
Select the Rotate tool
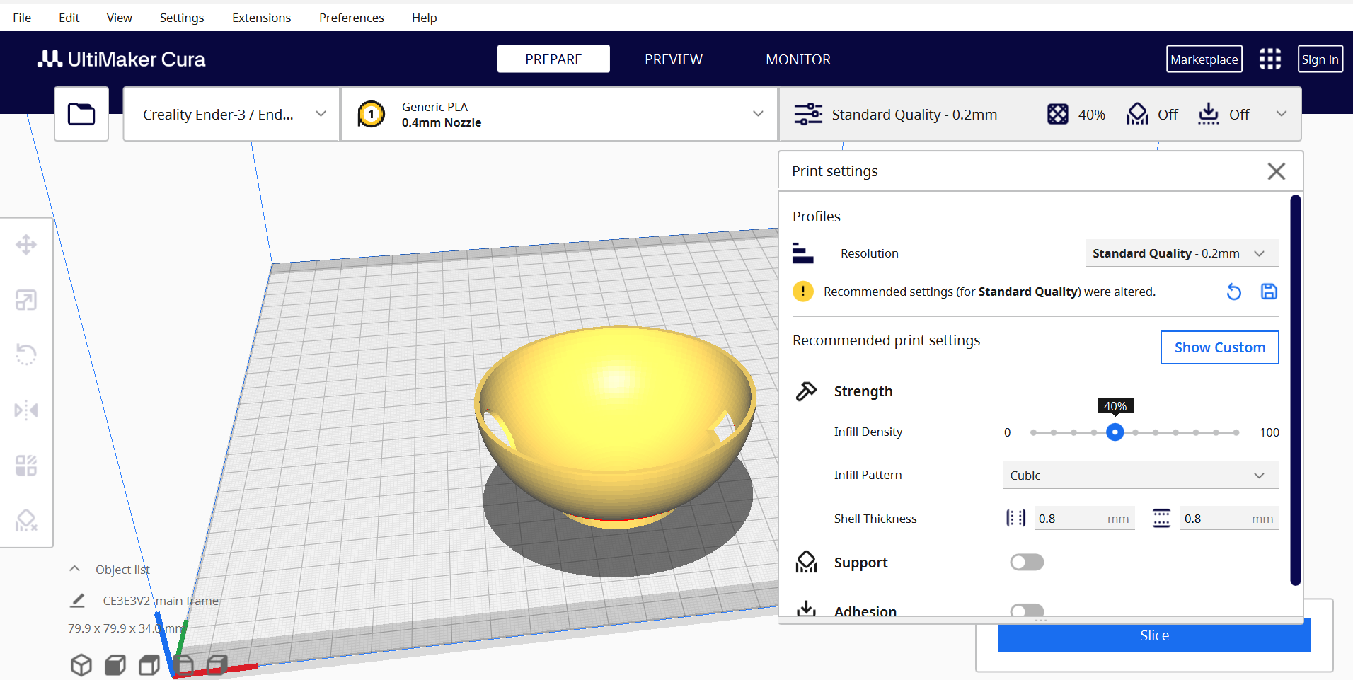tap(26, 355)
